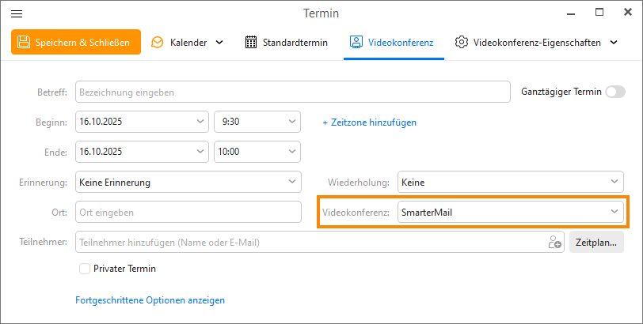Image resolution: width=643 pixels, height=324 pixels.
Task: Click the Standardtermin calendar grid icon
Action: click(x=251, y=42)
